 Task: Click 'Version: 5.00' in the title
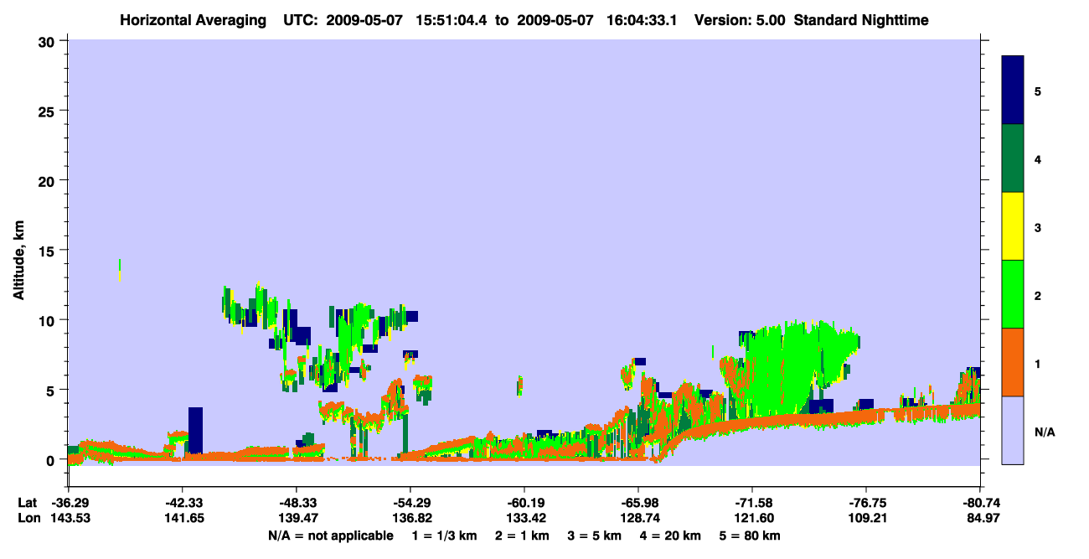pos(738,20)
